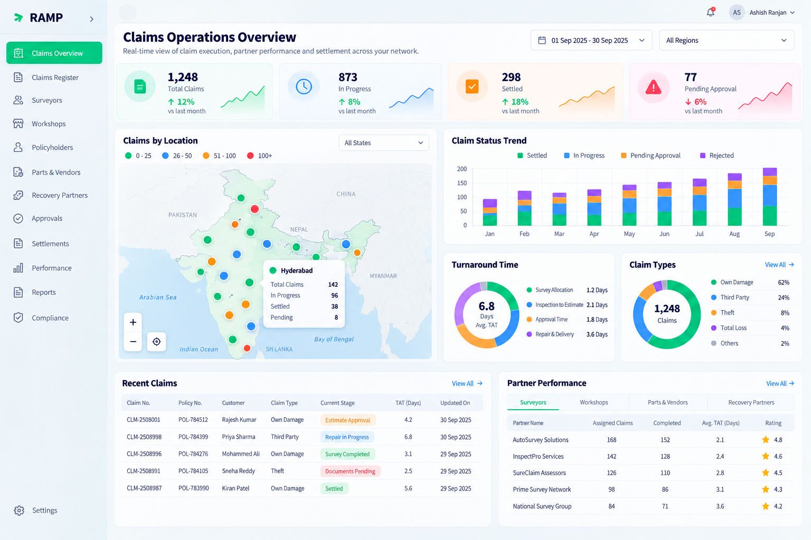Select the Surveyors partner tab
This screenshot has width=811, height=540.
(533, 402)
